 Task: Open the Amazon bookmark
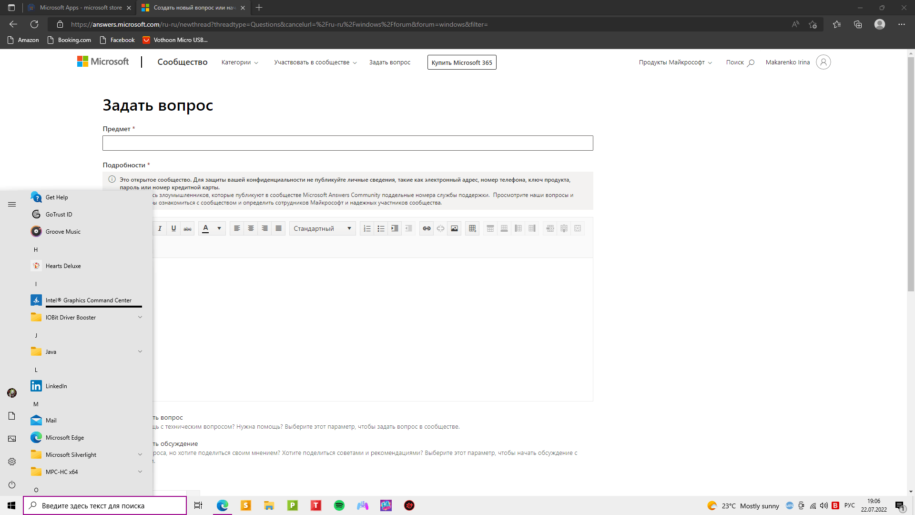(23, 40)
